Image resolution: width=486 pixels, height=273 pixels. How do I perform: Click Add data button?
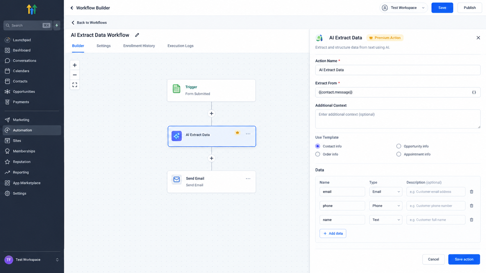click(333, 234)
